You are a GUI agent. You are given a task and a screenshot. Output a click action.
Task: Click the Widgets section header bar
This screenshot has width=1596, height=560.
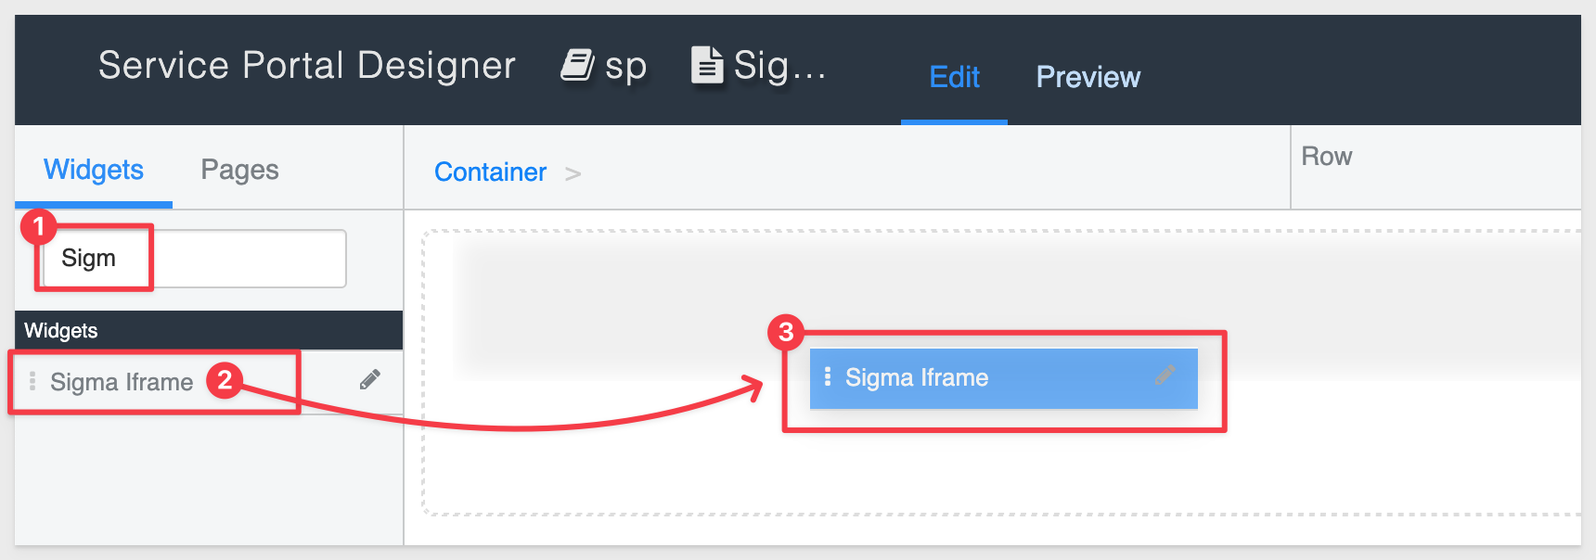(209, 331)
